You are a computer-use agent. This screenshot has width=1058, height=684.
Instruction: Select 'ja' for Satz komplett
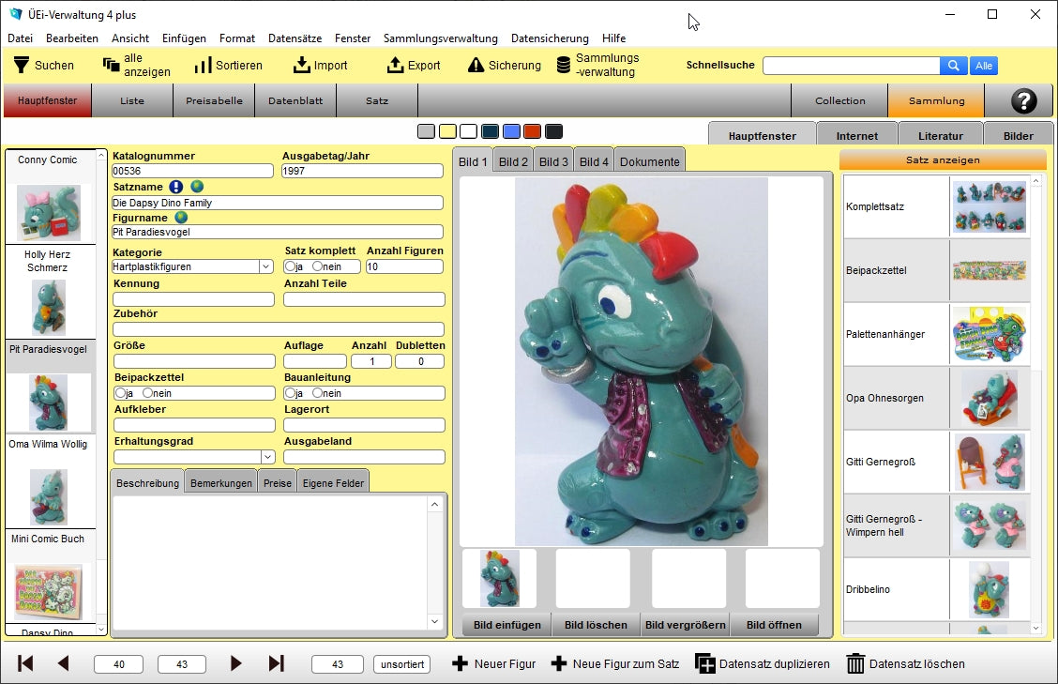pos(290,266)
